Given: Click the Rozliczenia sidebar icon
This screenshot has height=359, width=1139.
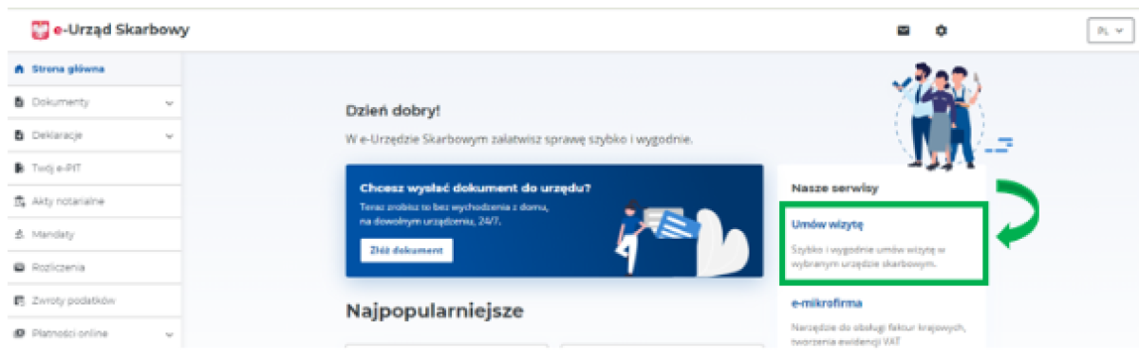Looking at the screenshot, I should click(19, 267).
